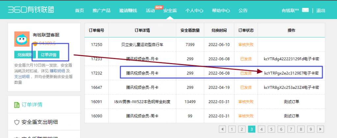Go to page 2 in pagination
This screenshot has height=138, width=337.
point(242,129)
